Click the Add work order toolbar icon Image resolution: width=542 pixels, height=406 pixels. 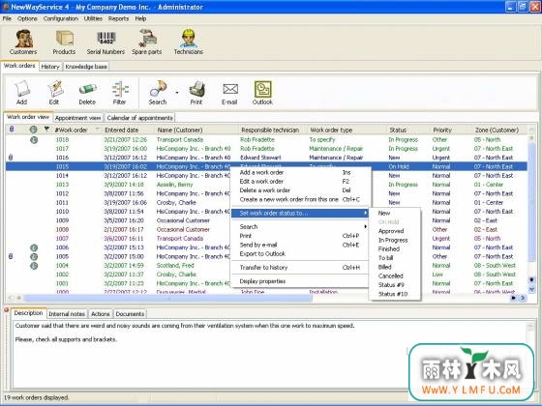pyautogui.click(x=21, y=92)
